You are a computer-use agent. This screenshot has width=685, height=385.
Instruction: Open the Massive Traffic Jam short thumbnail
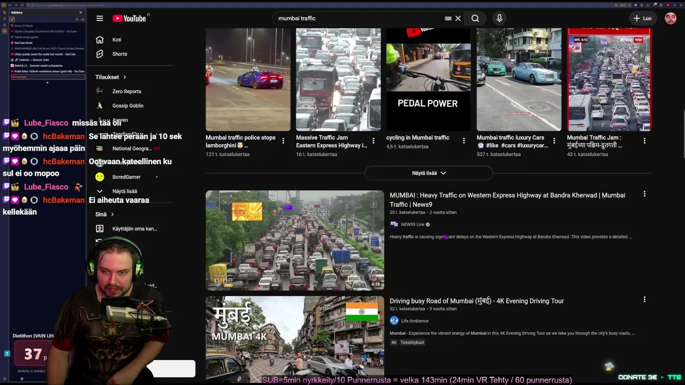pyautogui.click(x=338, y=80)
